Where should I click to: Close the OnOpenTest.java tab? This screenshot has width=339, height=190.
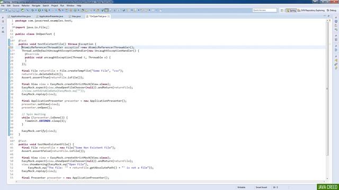(109, 16)
